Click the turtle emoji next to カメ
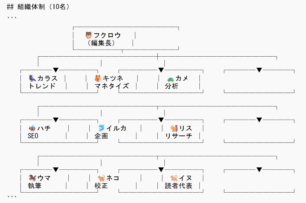The image size is (306, 203). pyautogui.click(x=170, y=79)
